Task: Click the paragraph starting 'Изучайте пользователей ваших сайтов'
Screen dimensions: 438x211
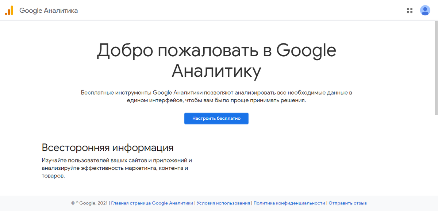Action: pyautogui.click(x=117, y=168)
